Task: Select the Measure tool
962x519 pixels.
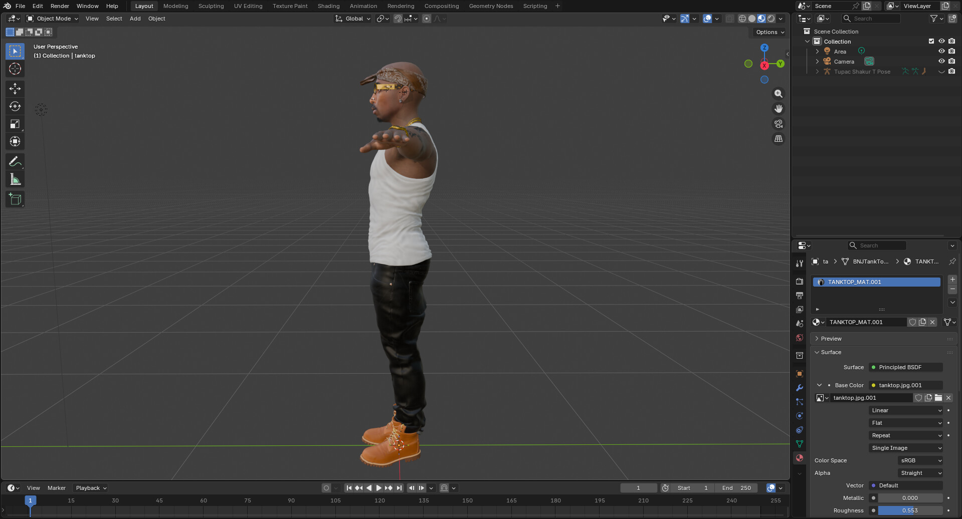Action: (15, 179)
